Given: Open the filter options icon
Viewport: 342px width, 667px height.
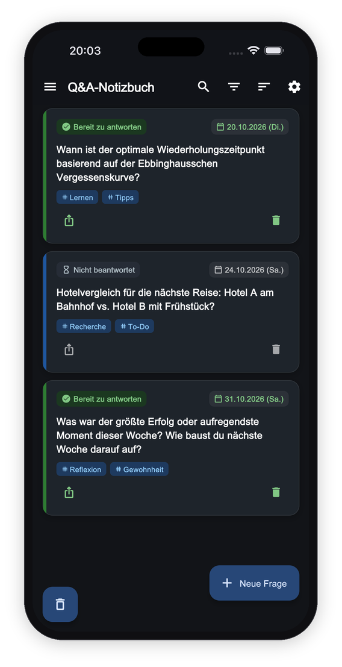Looking at the screenshot, I should 234,87.
